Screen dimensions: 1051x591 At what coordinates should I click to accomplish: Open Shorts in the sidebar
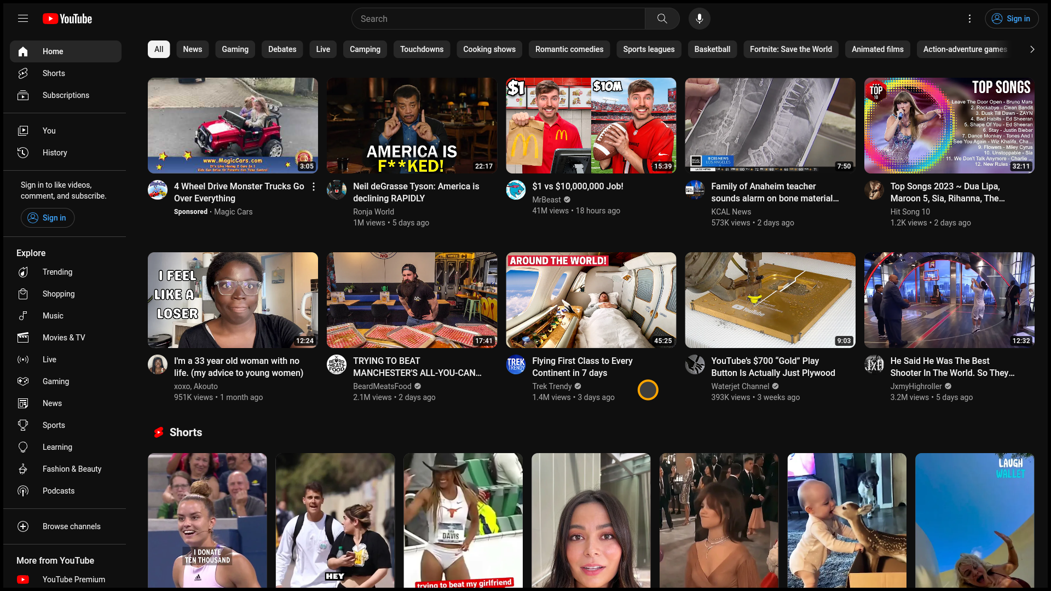[x=66, y=73]
